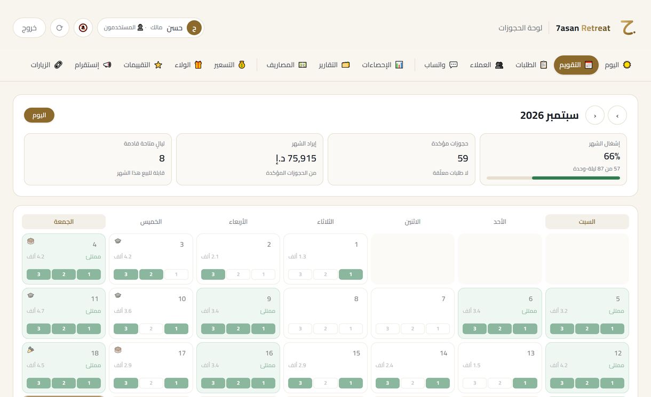Click the muted notifications bell icon

pos(83,28)
